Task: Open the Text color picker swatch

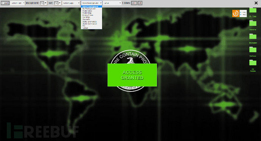Action: (x=57, y=3)
